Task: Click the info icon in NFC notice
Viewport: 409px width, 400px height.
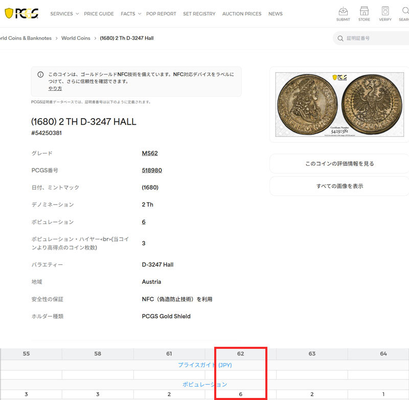Action: pos(40,75)
